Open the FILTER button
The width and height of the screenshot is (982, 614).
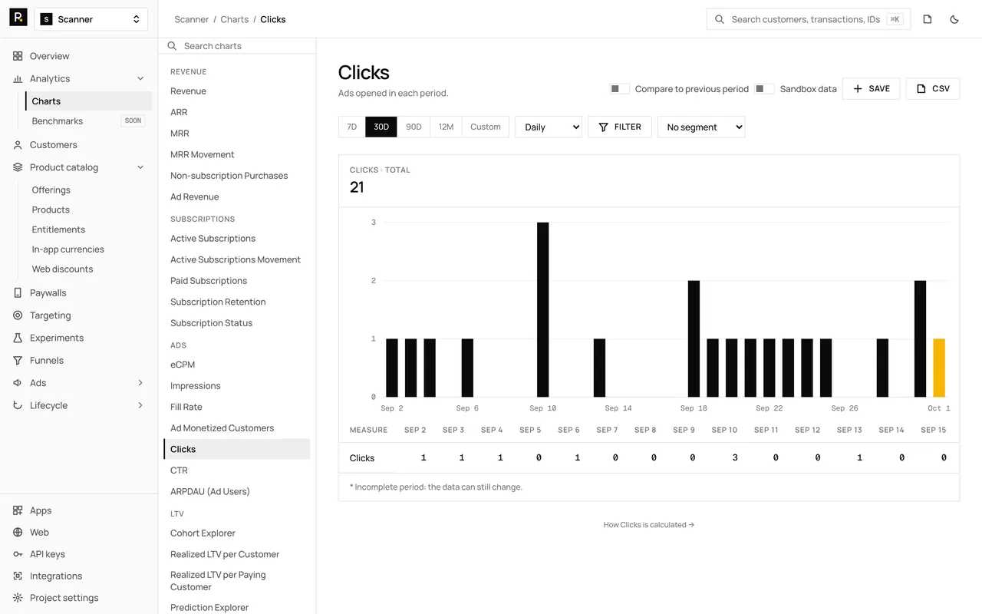pyautogui.click(x=620, y=127)
